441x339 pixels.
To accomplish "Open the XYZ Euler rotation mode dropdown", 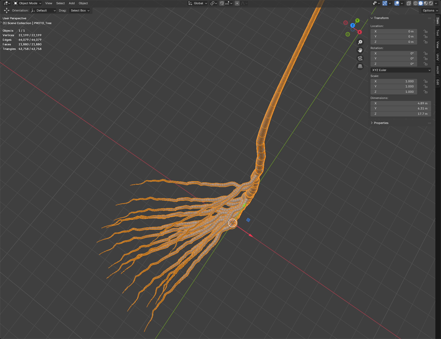I will 401,70.
